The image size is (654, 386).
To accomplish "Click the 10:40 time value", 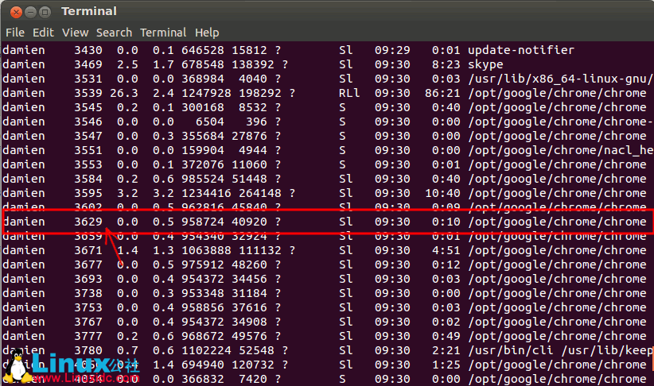I will (x=442, y=193).
